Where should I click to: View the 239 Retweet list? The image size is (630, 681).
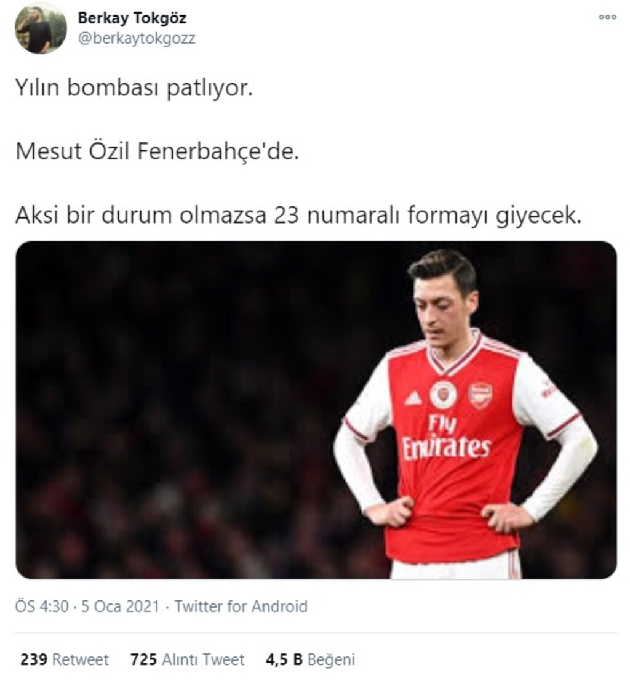pyautogui.click(x=65, y=660)
